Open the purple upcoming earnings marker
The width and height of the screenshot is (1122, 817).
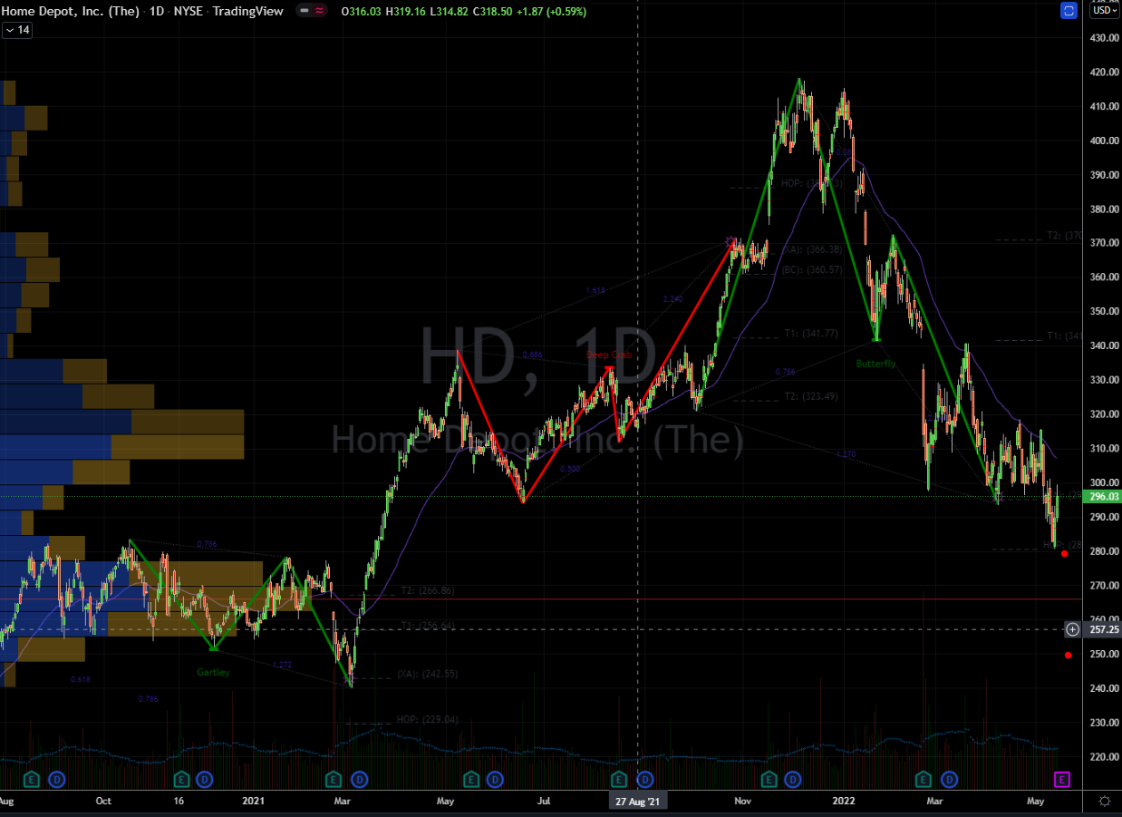(x=1062, y=779)
